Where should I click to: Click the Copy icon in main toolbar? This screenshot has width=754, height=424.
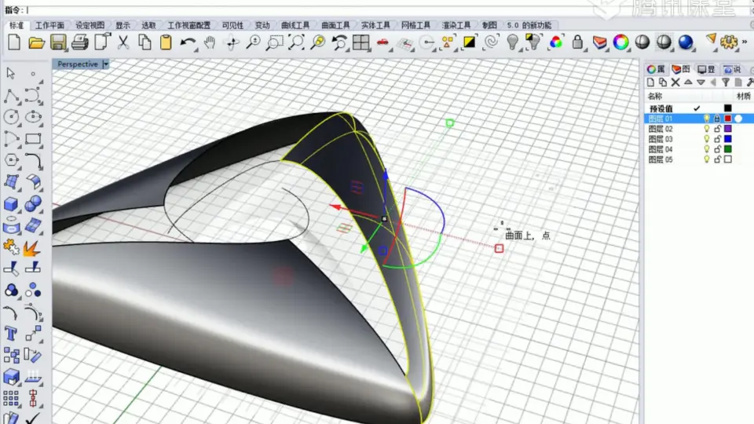[x=145, y=42]
